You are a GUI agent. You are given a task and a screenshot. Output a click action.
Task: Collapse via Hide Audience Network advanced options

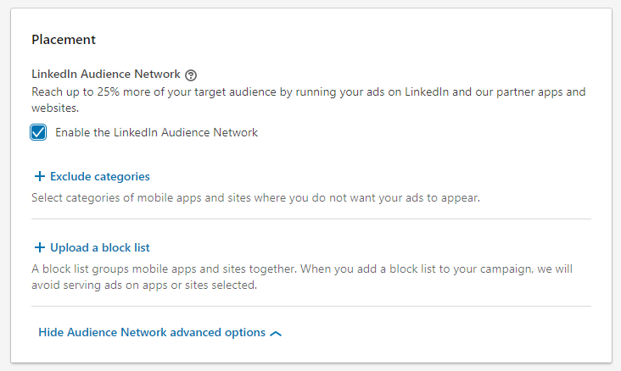(x=152, y=333)
